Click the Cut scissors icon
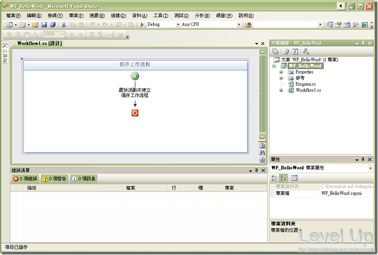 coord(63,25)
